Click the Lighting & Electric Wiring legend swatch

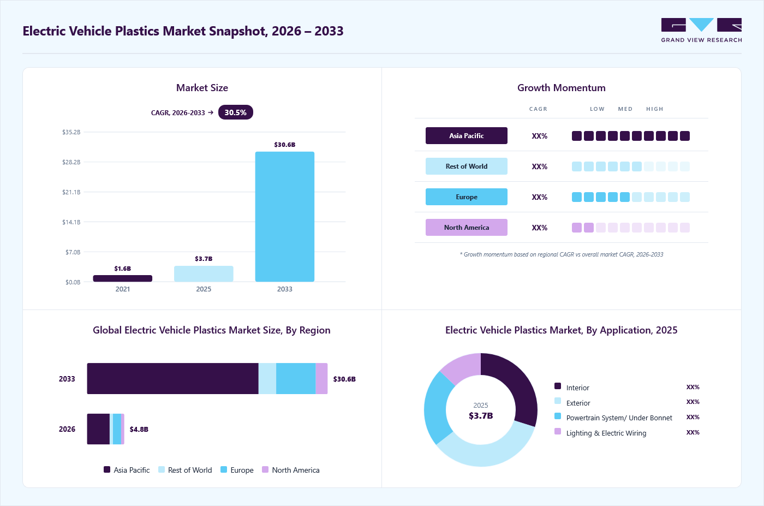coord(558,431)
